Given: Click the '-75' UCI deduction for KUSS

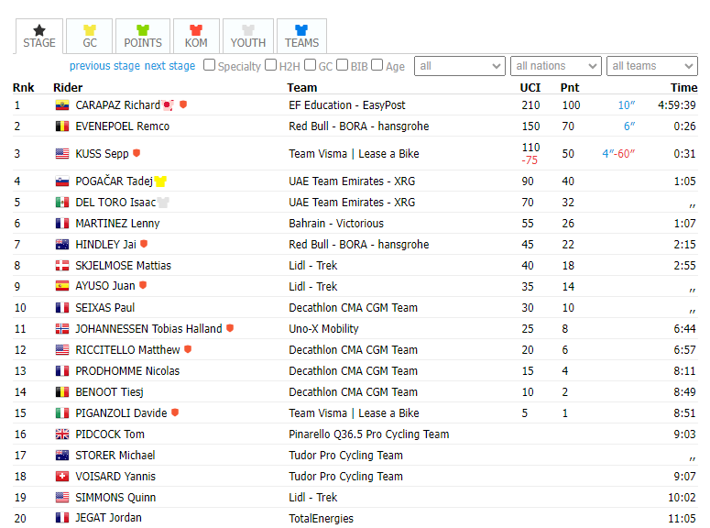Looking at the screenshot, I should [530, 160].
